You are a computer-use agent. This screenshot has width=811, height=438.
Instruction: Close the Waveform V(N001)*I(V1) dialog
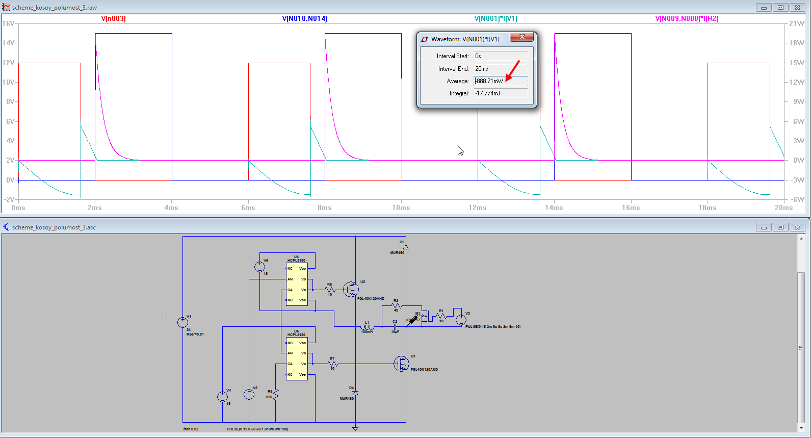tap(521, 37)
